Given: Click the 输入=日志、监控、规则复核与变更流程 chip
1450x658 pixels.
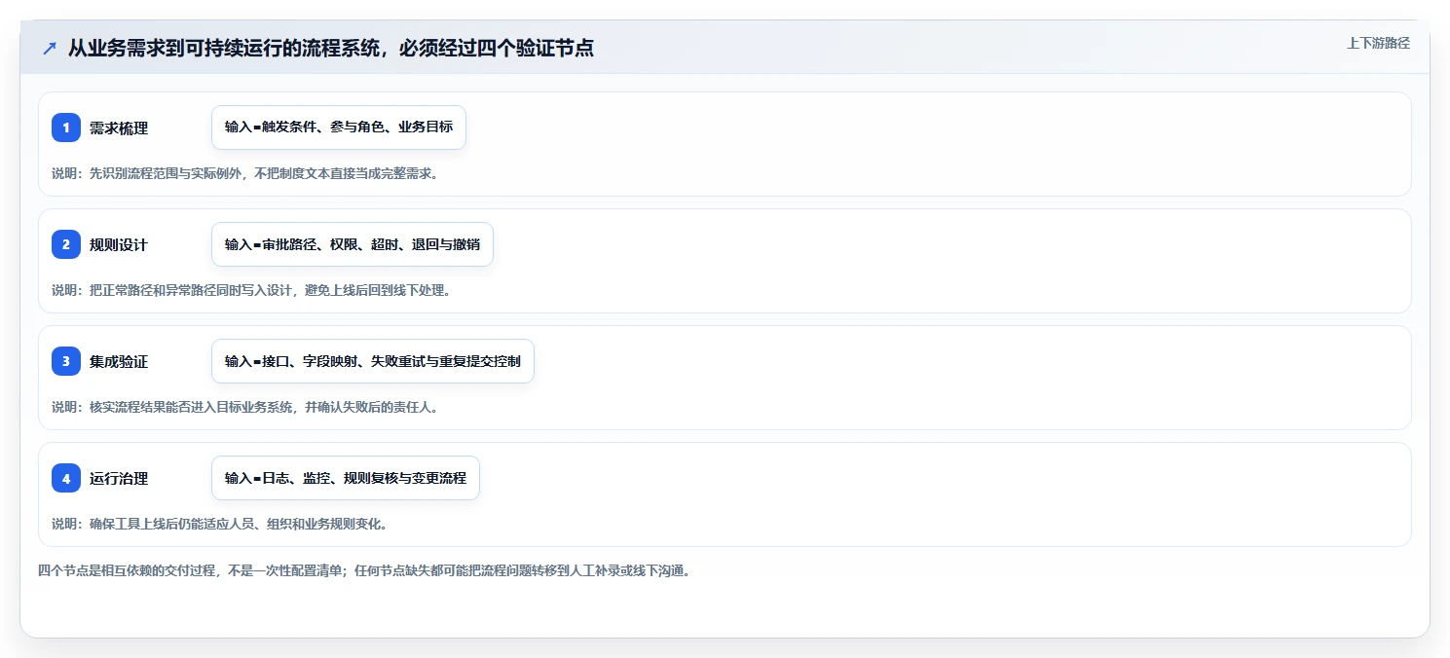Looking at the screenshot, I should 346,478.
